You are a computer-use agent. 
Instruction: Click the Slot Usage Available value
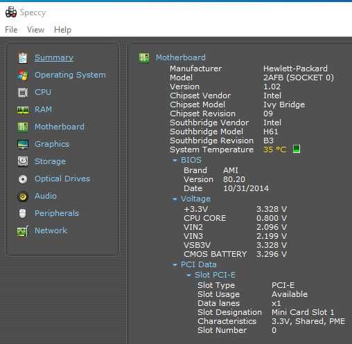(x=290, y=294)
